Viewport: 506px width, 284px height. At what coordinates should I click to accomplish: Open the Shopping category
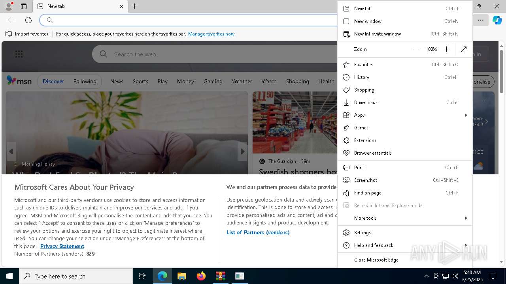click(297, 81)
